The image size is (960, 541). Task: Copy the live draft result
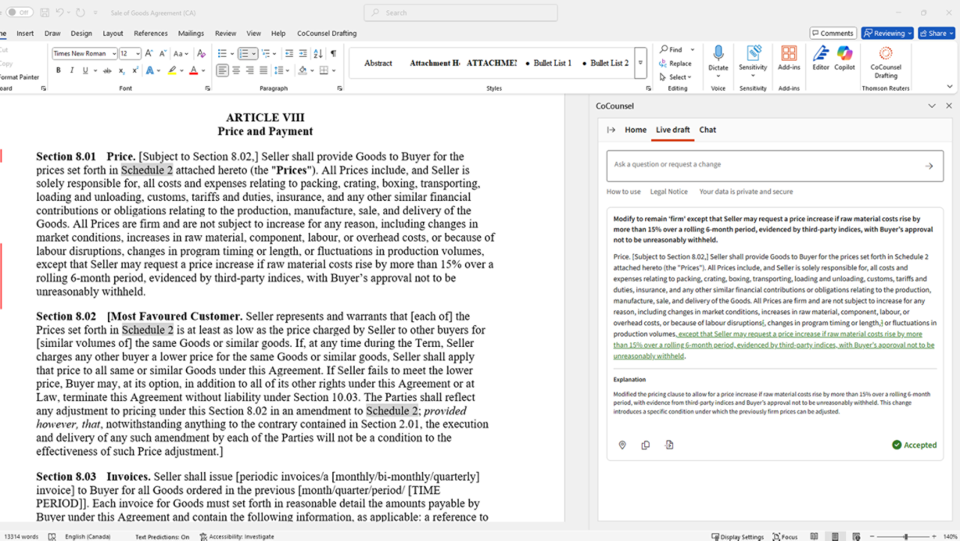click(645, 445)
